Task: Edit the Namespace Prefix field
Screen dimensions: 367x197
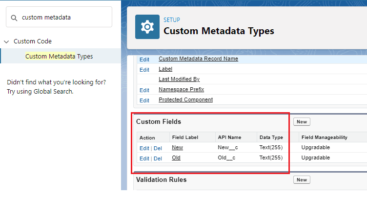Action: pyautogui.click(x=144, y=90)
